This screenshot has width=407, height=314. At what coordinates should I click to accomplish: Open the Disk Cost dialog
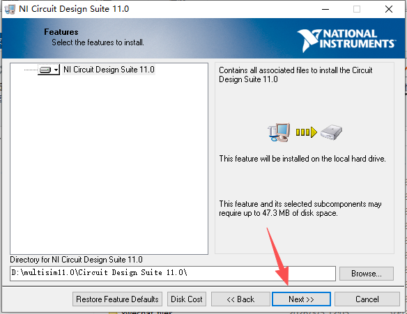pos(187,299)
